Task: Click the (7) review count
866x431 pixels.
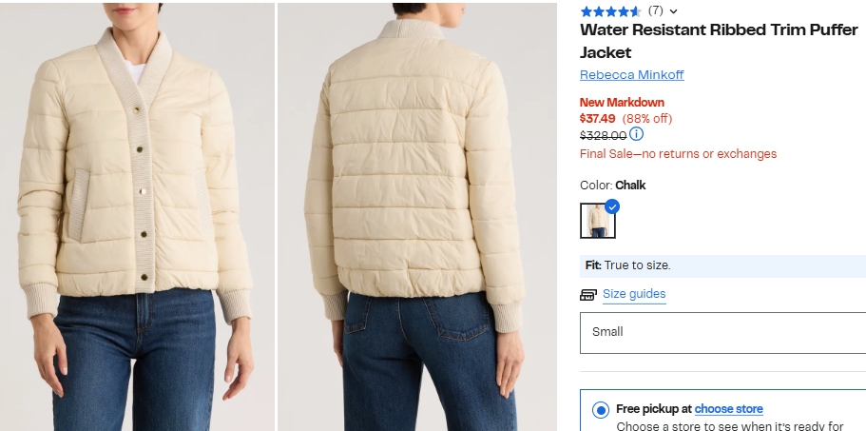Action: (656, 10)
